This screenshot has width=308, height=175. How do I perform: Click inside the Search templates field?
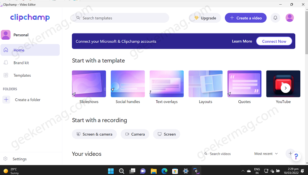[x=121, y=18]
